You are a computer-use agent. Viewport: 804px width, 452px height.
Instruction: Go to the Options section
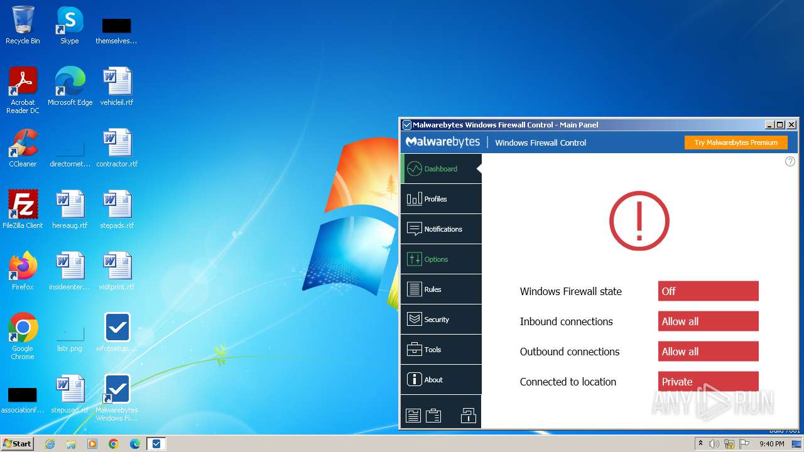click(441, 259)
